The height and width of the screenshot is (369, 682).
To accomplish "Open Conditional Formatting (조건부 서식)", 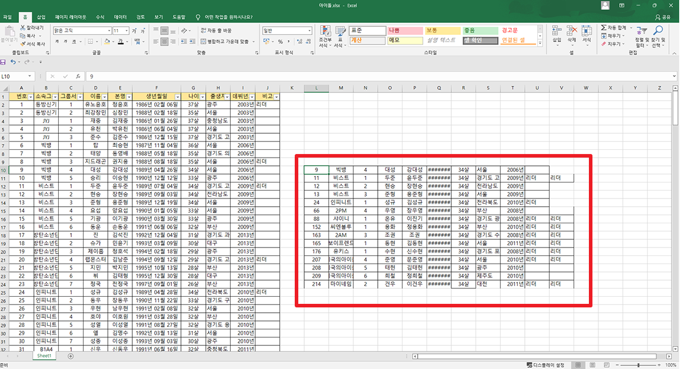I will point(325,37).
